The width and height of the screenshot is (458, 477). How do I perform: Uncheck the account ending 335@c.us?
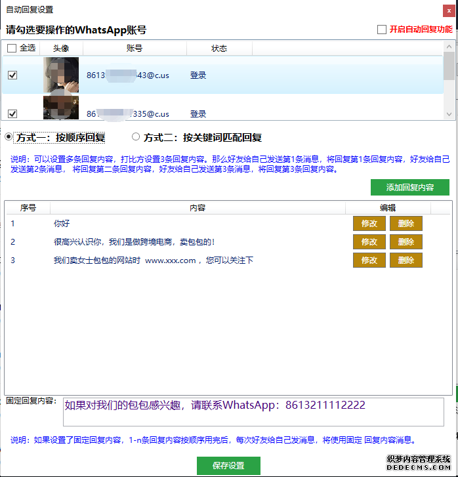(x=12, y=114)
